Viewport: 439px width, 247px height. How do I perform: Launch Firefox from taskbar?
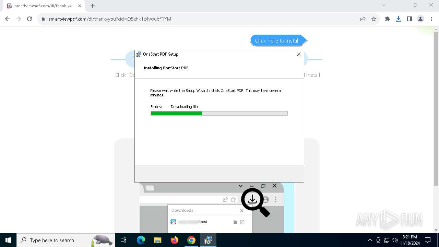(175, 240)
